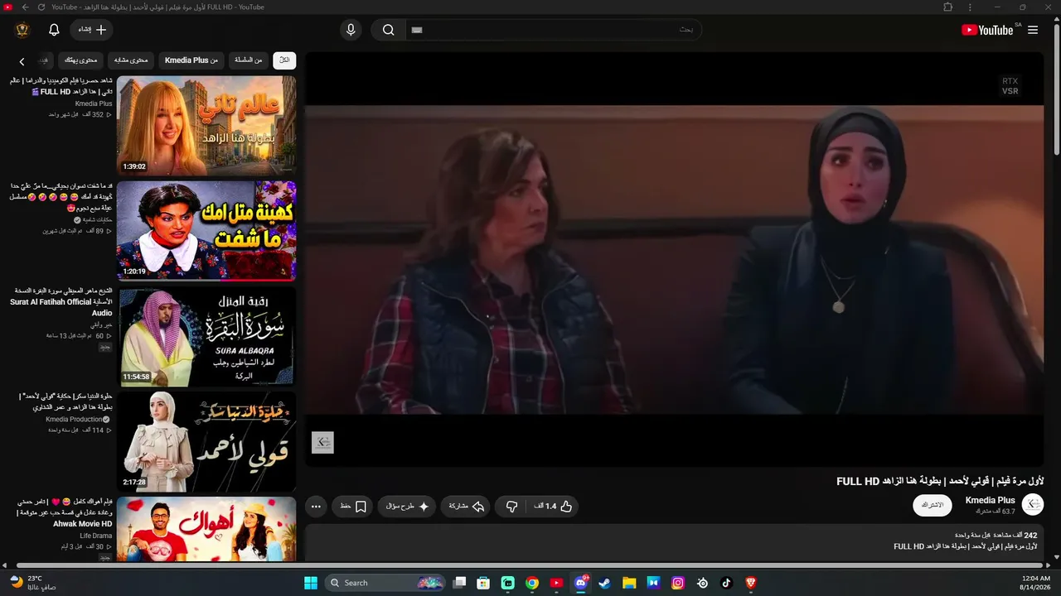Open the on-screen keyboard icon in search
The width and height of the screenshot is (1061, 596).
(417, 30)
